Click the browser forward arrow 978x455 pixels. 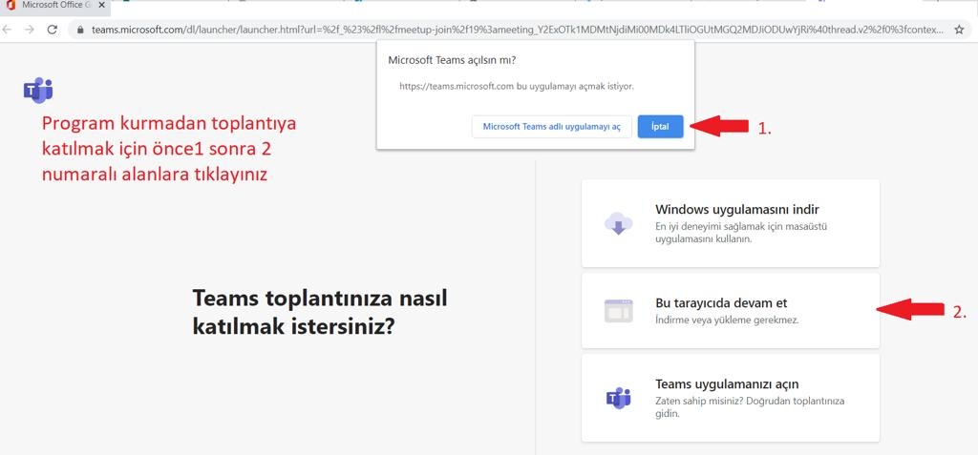point(30,30)
